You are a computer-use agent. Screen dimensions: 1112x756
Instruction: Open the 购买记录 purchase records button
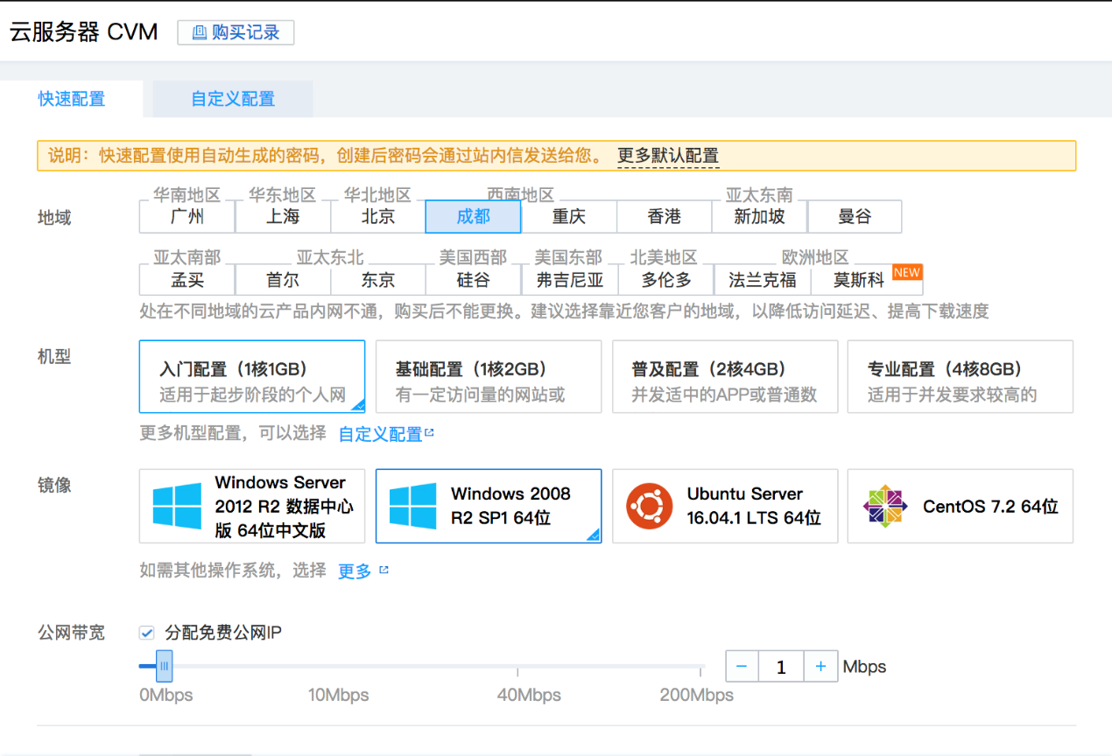click(x=236, y=32)
